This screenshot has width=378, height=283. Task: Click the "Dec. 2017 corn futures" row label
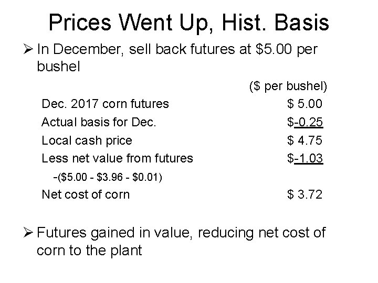pyautogui.click(x=105, y=104)
